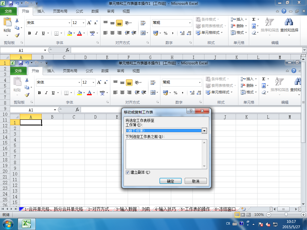Switch to page layout view in status bar
307x230 pixels.
[x=243, y=215]
